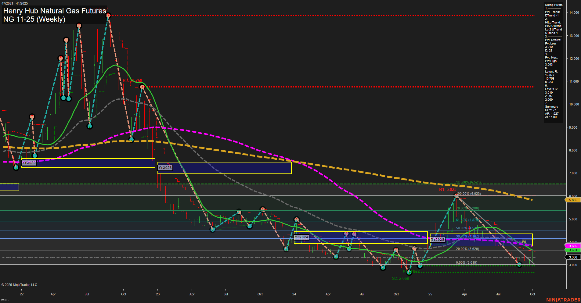
Task: Select the W NG status label
Action: pyautogui.click(x=4, y=300)
